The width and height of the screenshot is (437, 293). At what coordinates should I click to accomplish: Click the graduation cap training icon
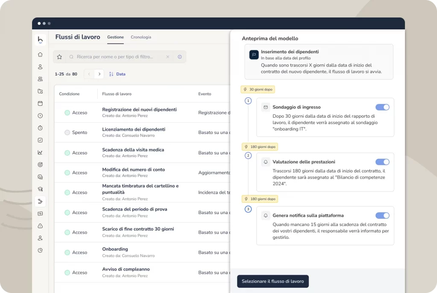[40, 189]
